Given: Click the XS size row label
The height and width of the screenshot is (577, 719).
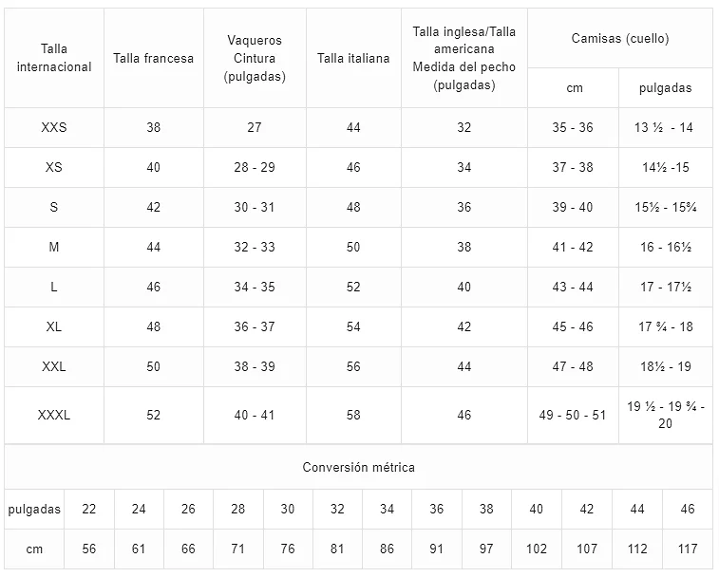Looking at the screenshot, I should click(x=54, y=167).
